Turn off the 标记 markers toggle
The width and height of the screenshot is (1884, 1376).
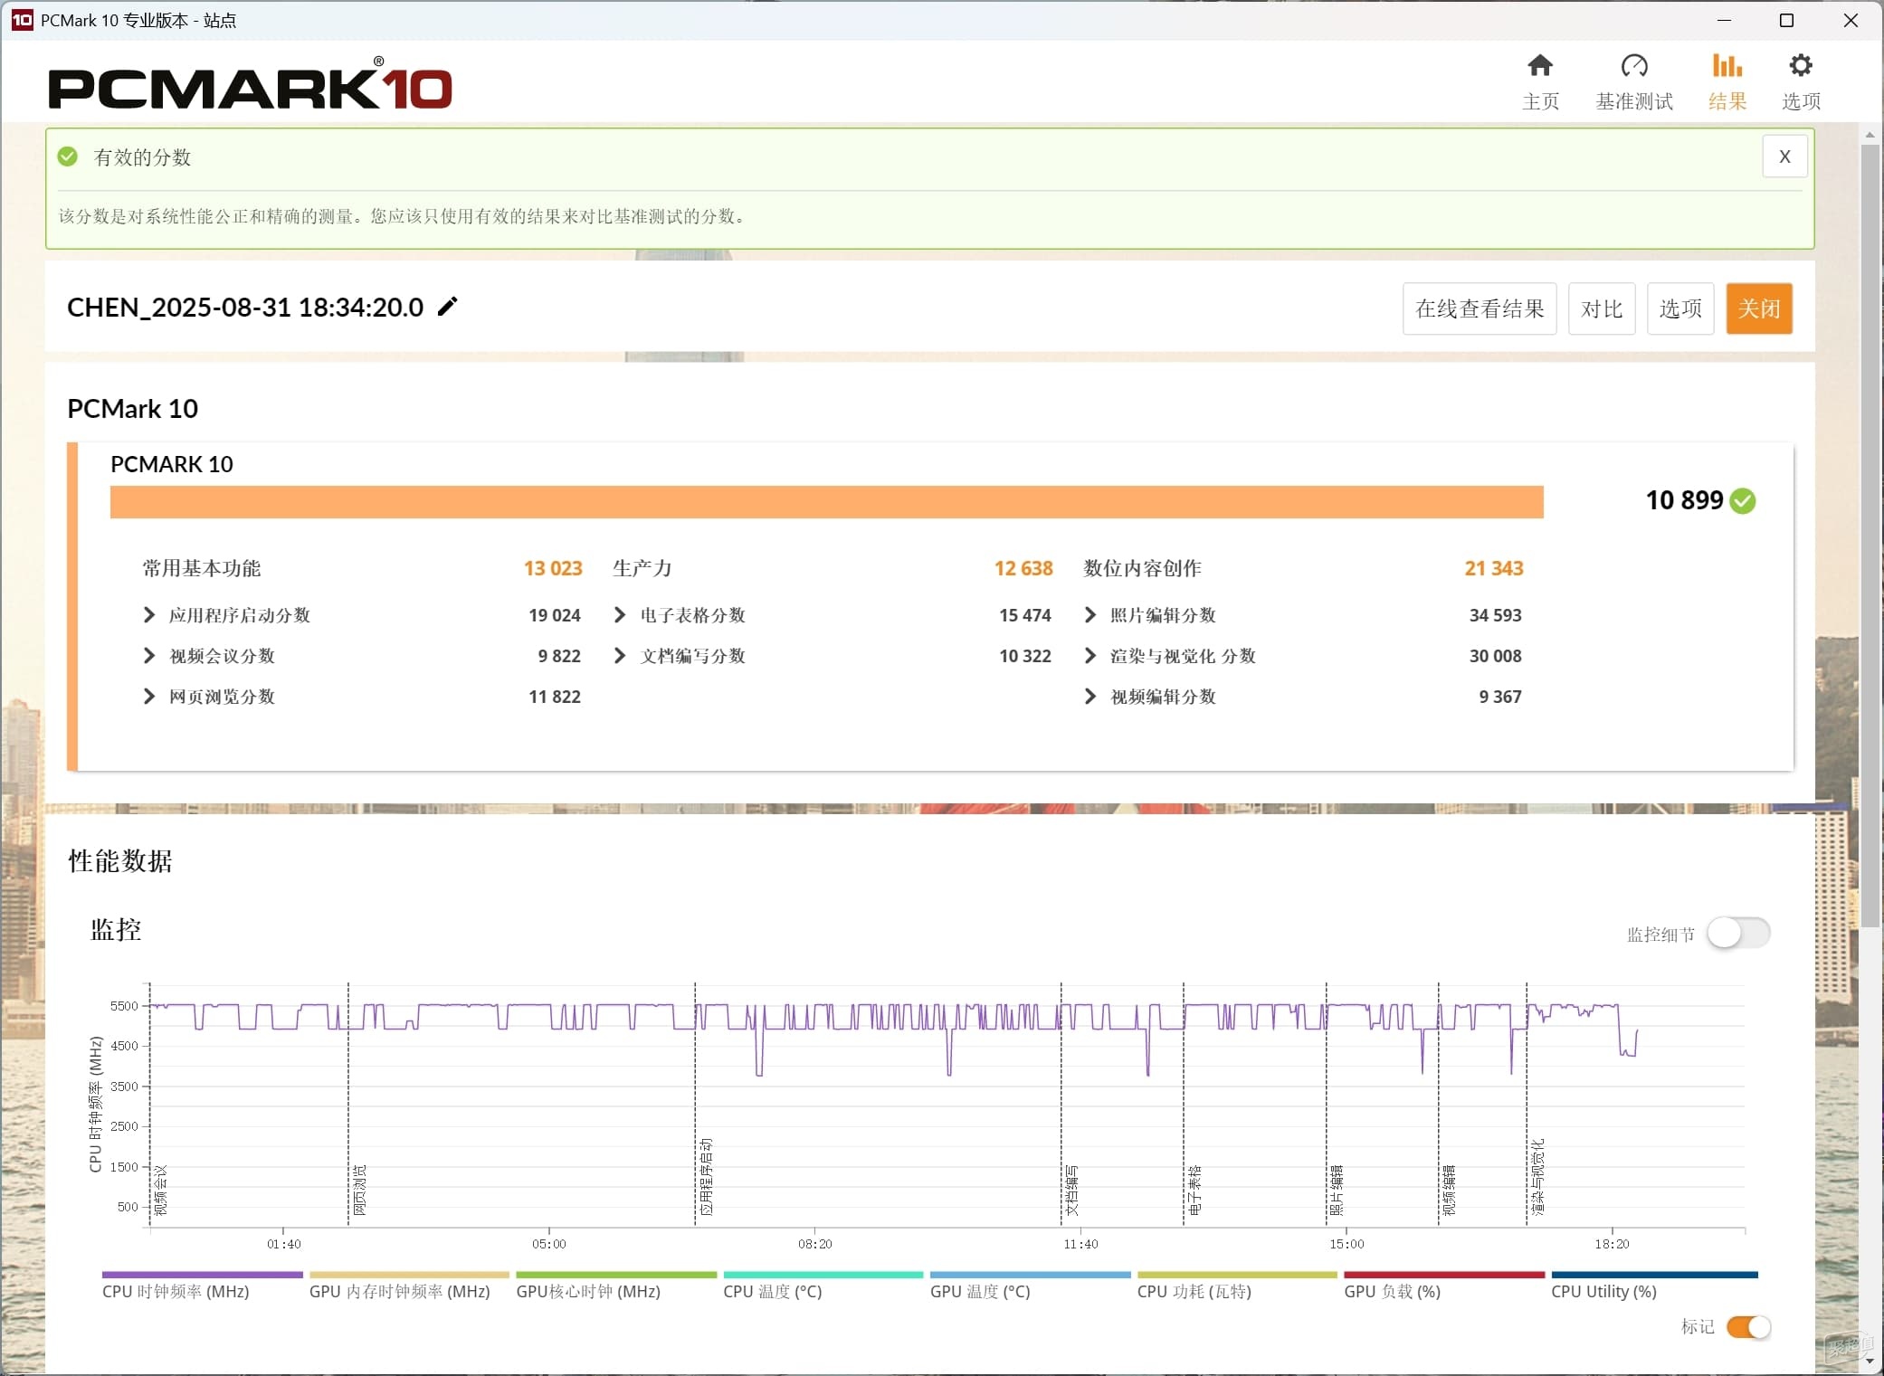(1748, 1327)
